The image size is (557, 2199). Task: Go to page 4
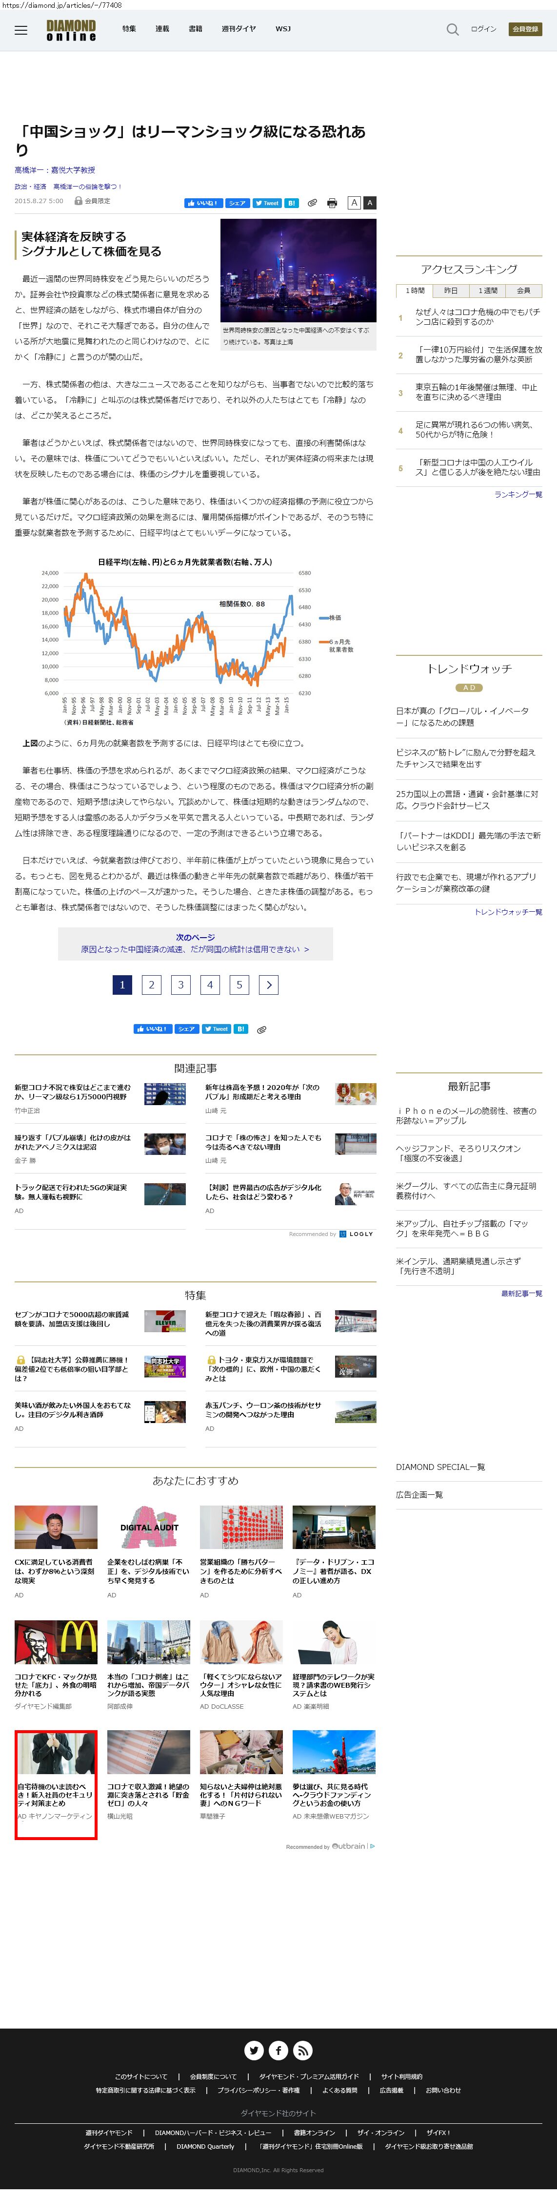(210, 984)
